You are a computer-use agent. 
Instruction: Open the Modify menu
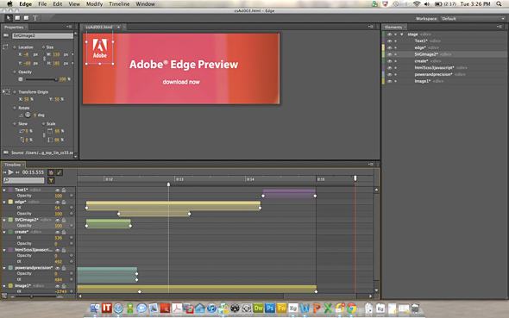click(94, 4)
